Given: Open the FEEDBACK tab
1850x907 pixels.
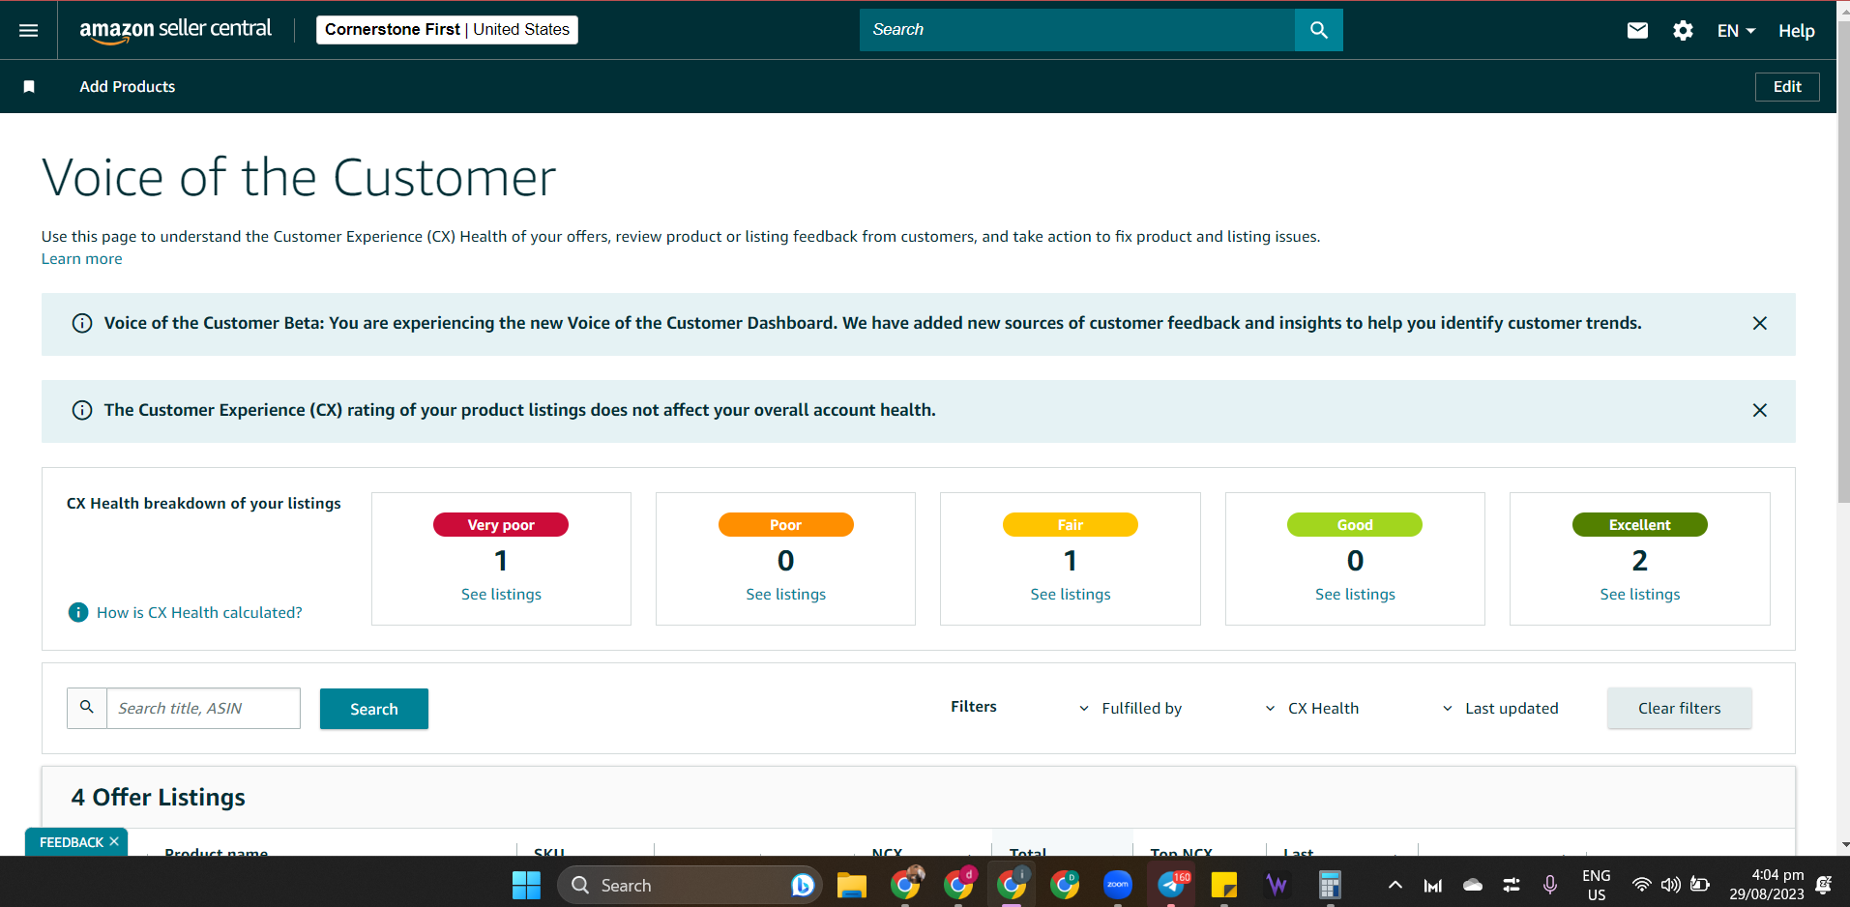Looking at the screenshot, I should 71,842.
